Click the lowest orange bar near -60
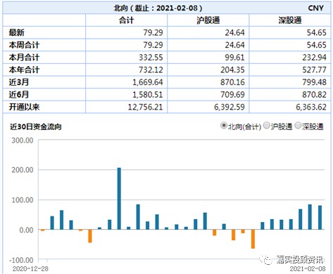The image size is (333, 274). pyautogui.click(x=253, y=239)
